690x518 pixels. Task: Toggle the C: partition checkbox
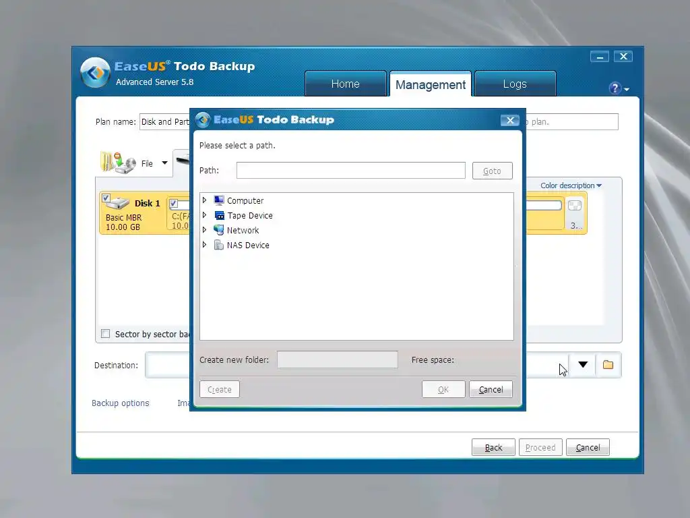[173, 204]
